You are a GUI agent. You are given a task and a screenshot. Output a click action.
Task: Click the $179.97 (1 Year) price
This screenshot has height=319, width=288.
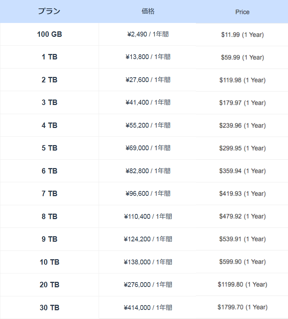[242, 103]
